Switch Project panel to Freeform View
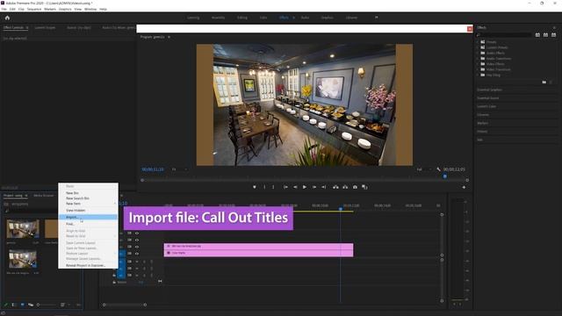This screenshot has width=562, height=316. pos(31,305)
